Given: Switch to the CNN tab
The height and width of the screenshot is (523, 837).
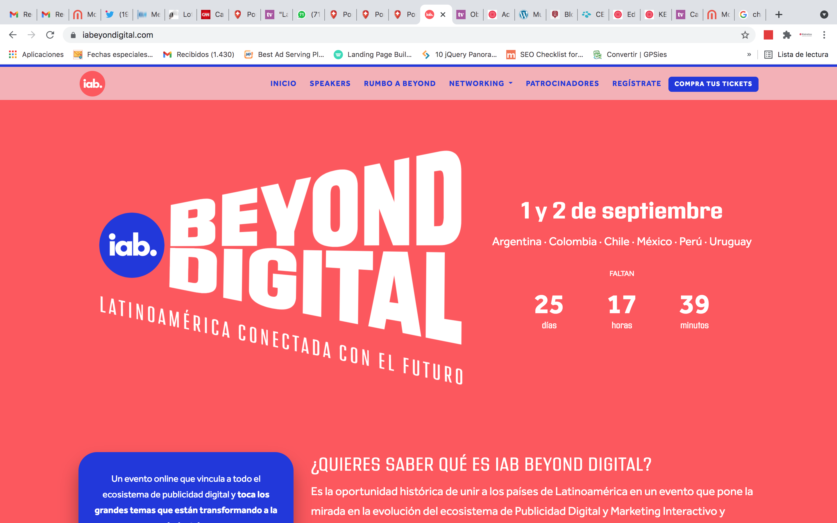Looking at the screenshot, I should (x=212, y=15).
